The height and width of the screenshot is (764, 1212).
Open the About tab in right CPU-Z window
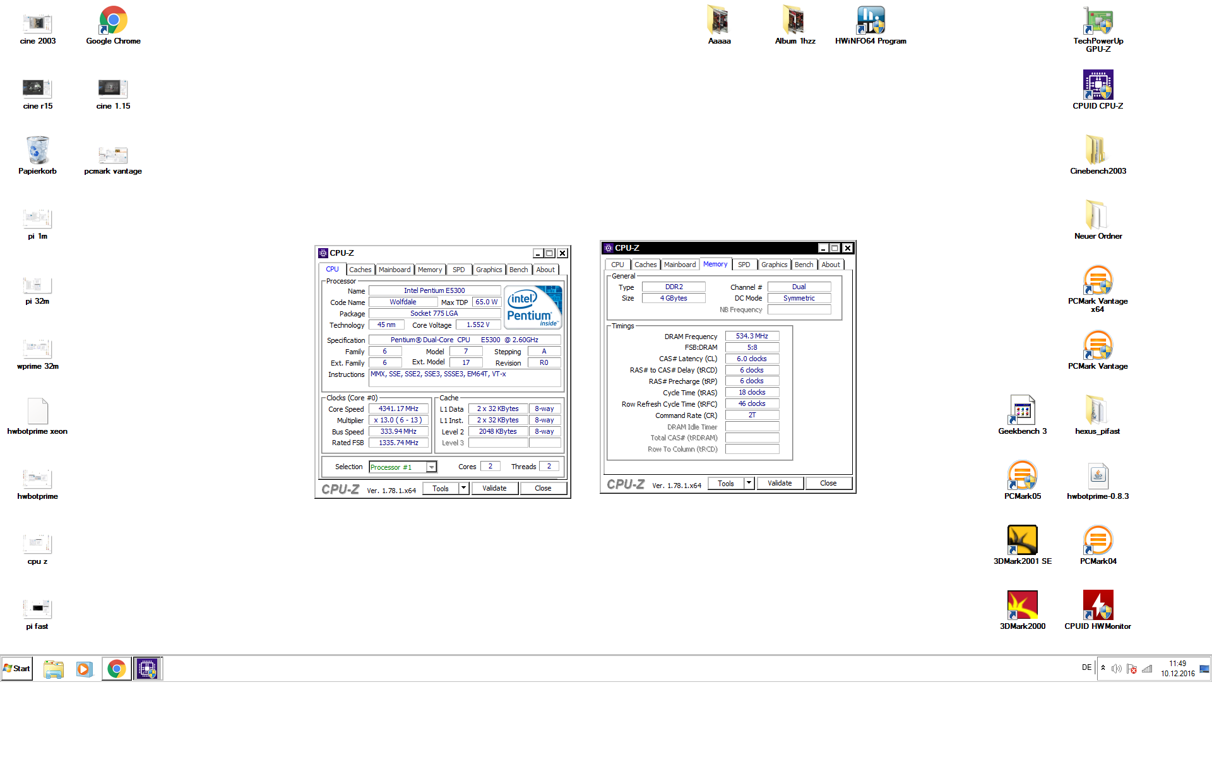tap(831, 265)
